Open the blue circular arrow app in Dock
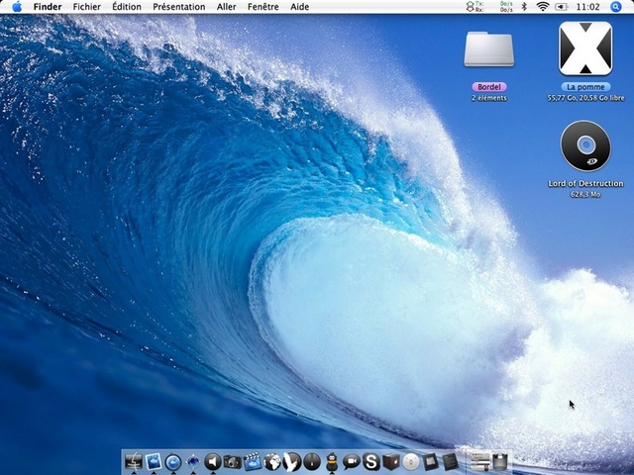Viewport: 634px width, 475px height. point(173,461)
